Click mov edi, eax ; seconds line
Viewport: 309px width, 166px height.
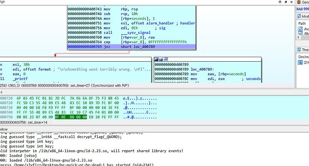208,79
